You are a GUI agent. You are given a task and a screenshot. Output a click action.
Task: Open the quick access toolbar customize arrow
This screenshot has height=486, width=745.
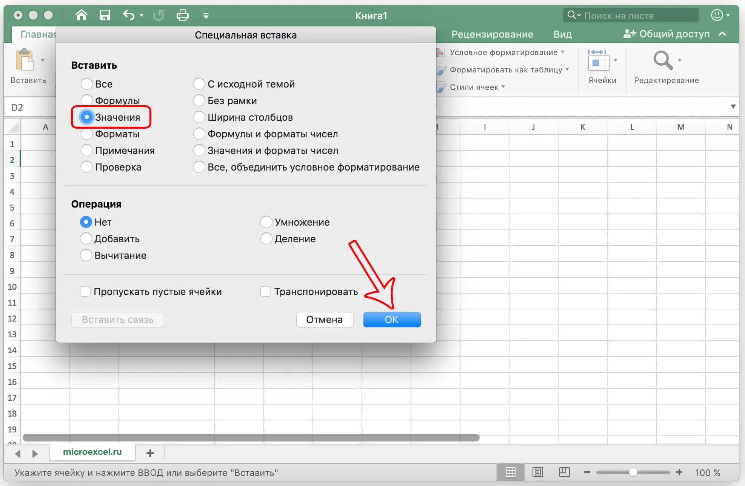pyautogui.click(x=206, y=15)
